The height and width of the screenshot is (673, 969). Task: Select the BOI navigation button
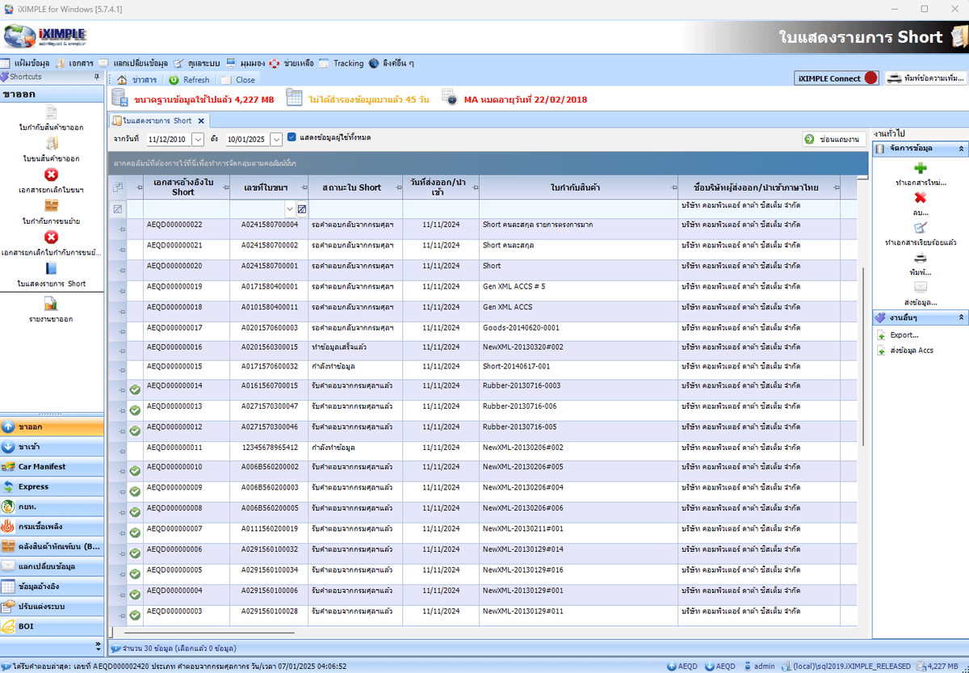(x=52, y=626)
